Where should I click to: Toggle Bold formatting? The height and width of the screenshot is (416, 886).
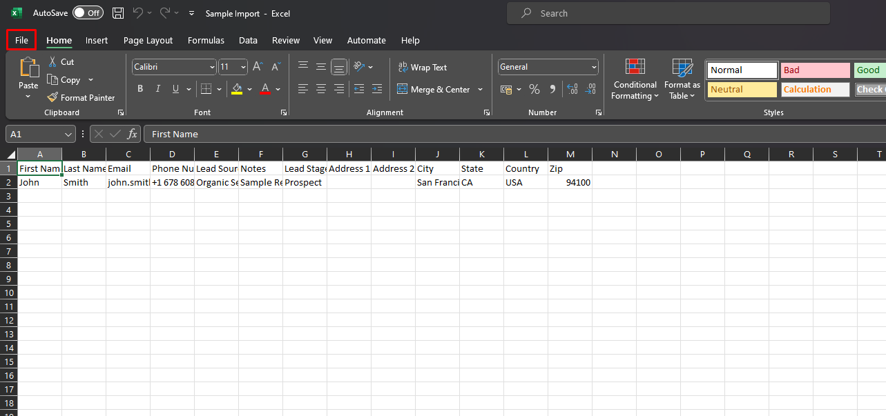pos(140,89)
